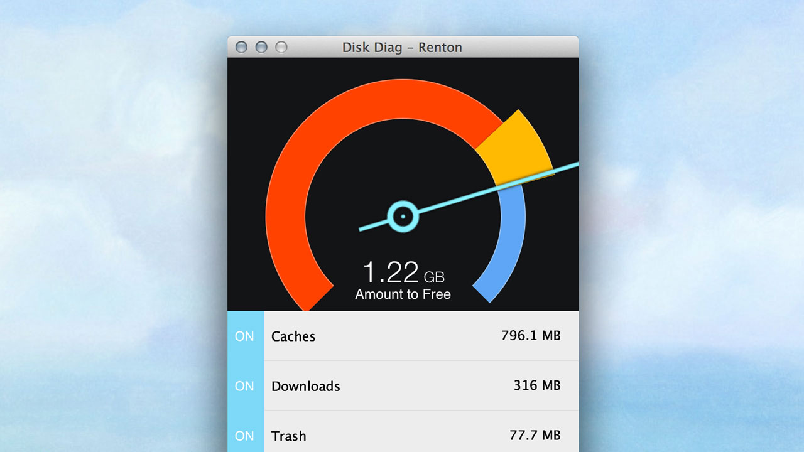Click the 316 MB Downloads size
Viewport: 804px width, 452px height.
(x=537, y=385)
